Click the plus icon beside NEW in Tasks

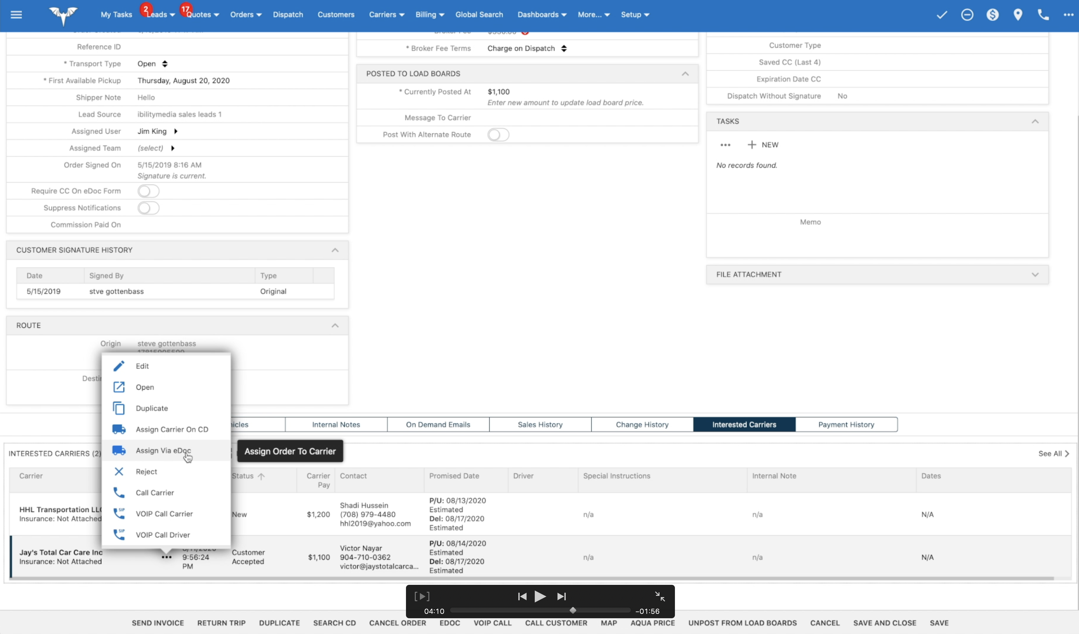pos(751,145)
